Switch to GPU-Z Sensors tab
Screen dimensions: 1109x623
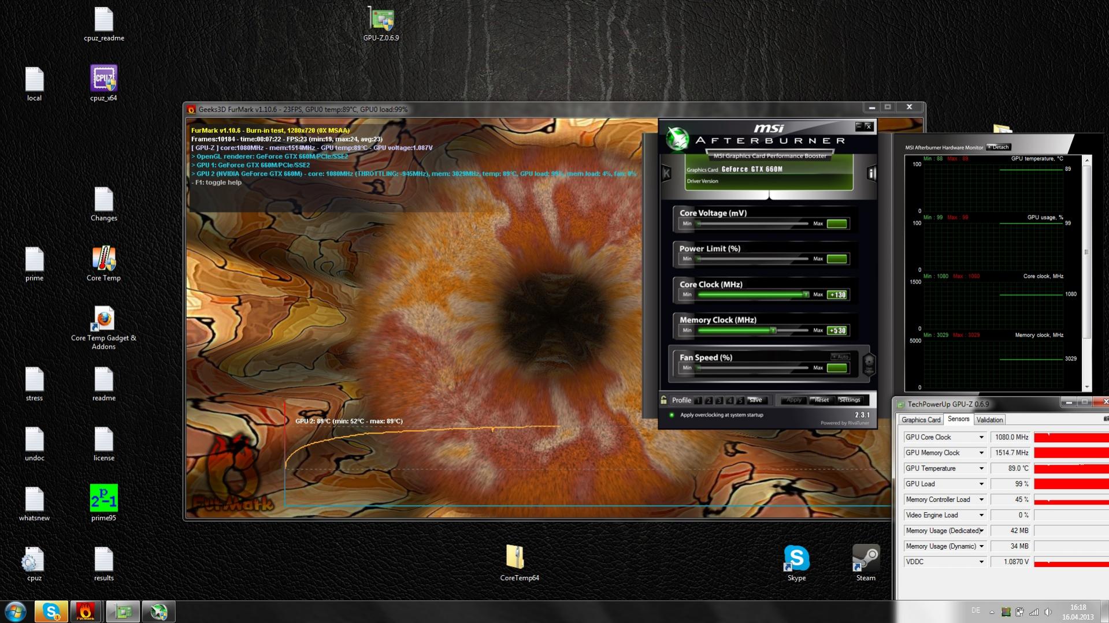[958, 419]
